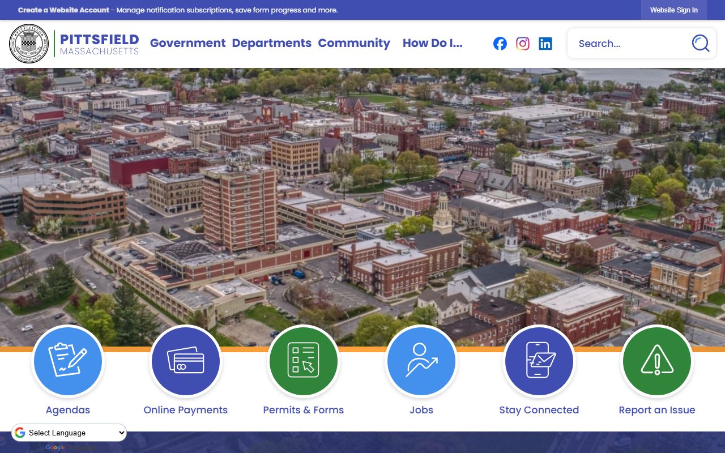Click the Permits & Forms checklist icon
The width and height of the screenshot is (725, 453).
click(304, 361)
